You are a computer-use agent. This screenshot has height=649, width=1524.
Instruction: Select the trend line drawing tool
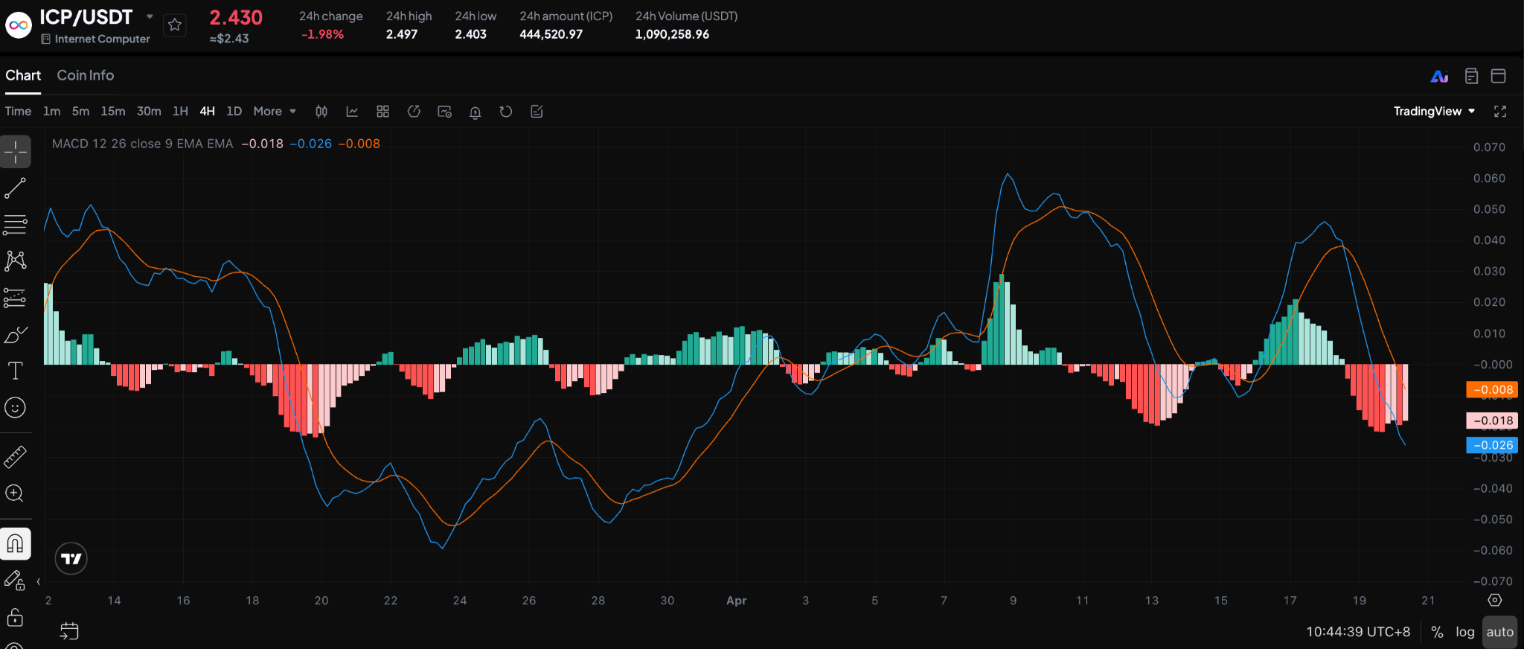point(16,188)
